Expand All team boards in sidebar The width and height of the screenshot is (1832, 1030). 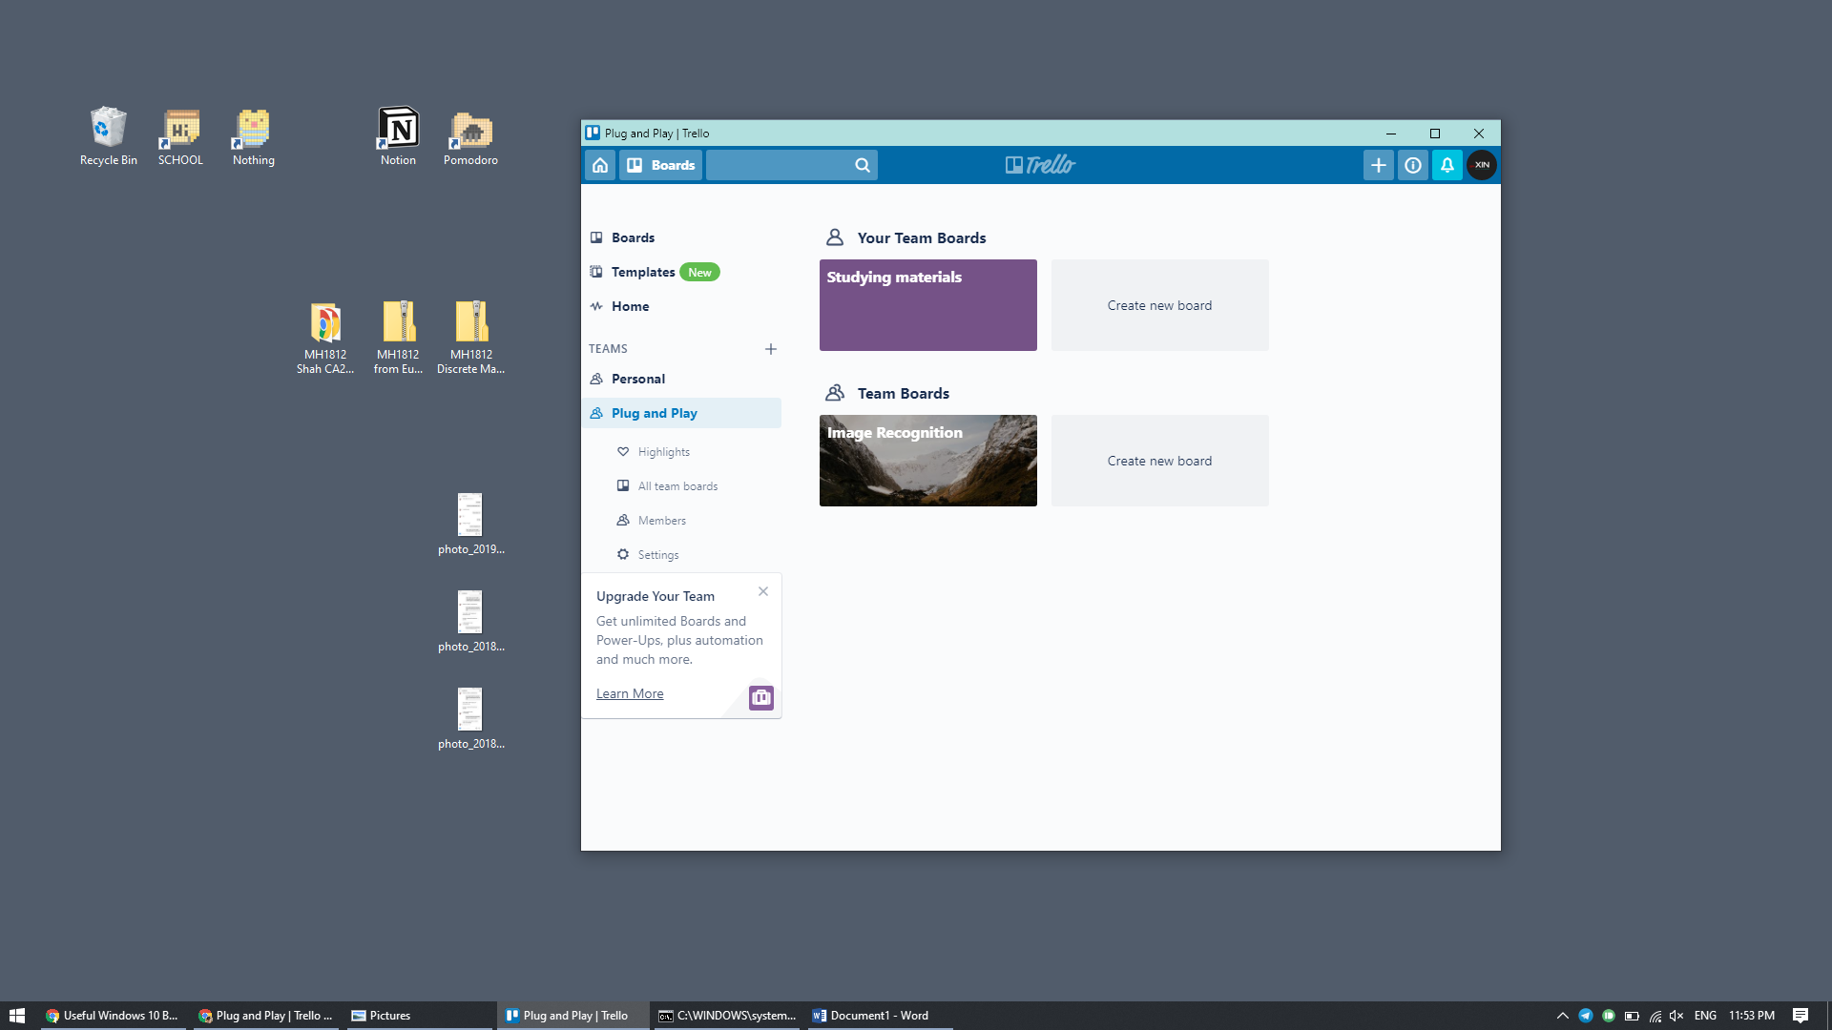(677, 485)
